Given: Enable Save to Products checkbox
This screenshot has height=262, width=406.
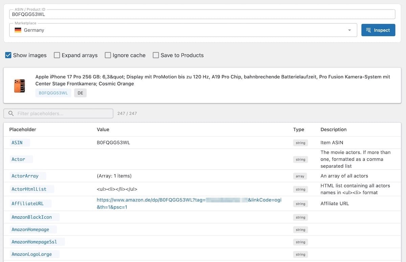Looking at the screenshot, I should click(x=156, y=55).
